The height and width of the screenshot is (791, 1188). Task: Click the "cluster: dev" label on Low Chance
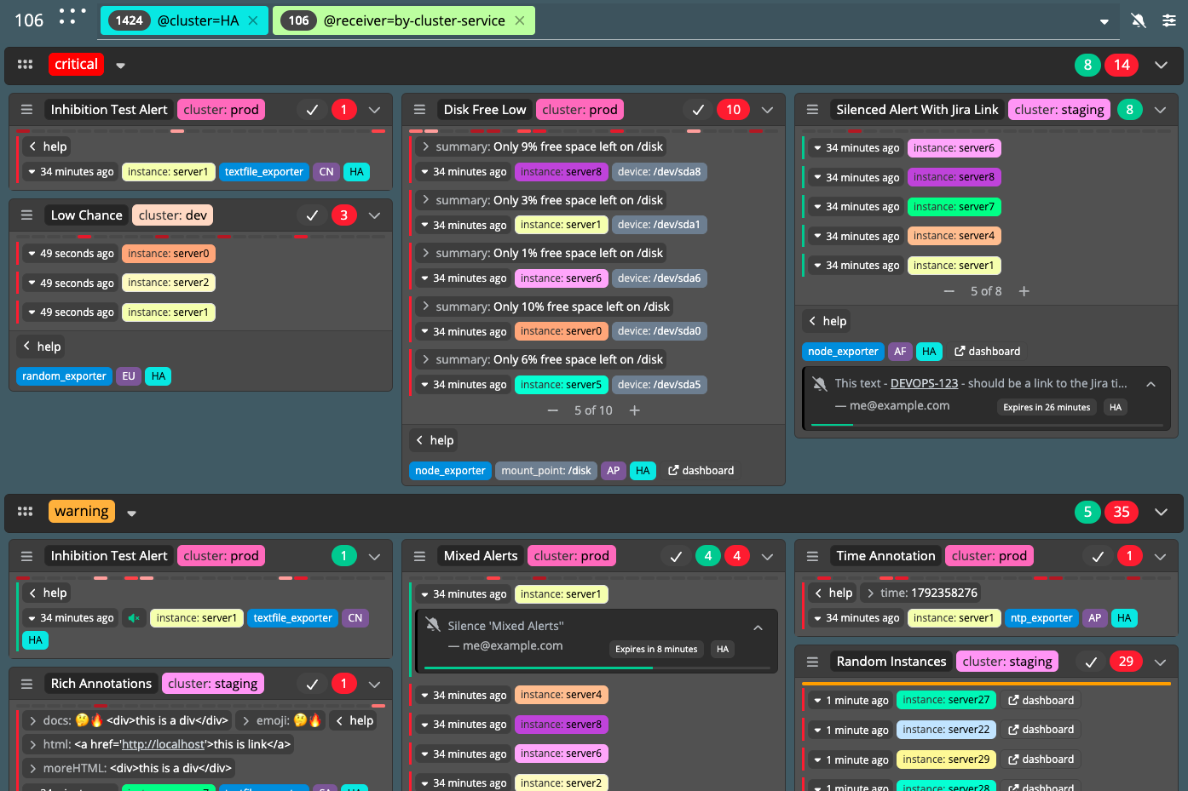tap(173, 215)
